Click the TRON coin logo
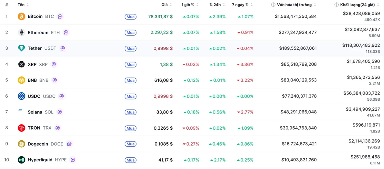Image resolution: width=384 pixels, height=169 pixels. click(x=21, y=128)
